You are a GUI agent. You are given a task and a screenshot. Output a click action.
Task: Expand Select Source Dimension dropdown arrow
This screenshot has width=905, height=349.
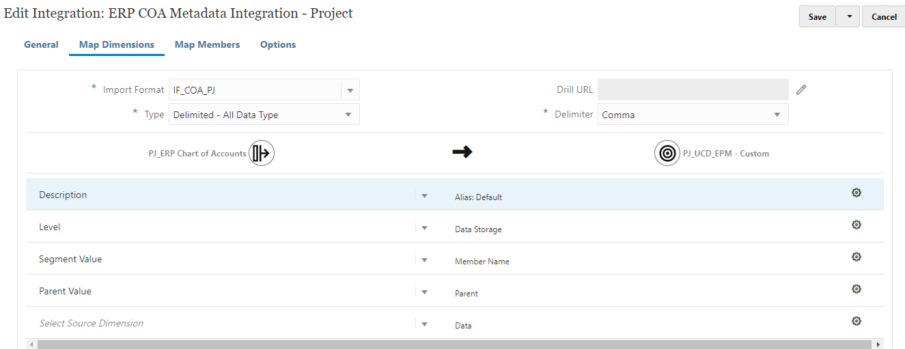point(424,324)
